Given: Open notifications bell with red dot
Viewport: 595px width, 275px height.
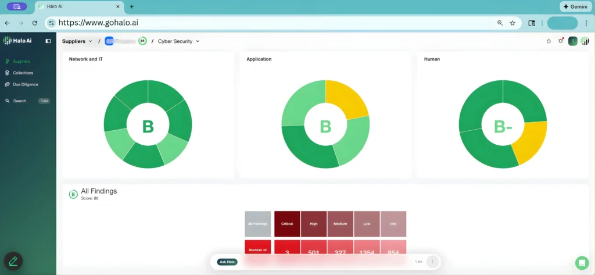Looking at the screenshot, I should click(561, 41).
